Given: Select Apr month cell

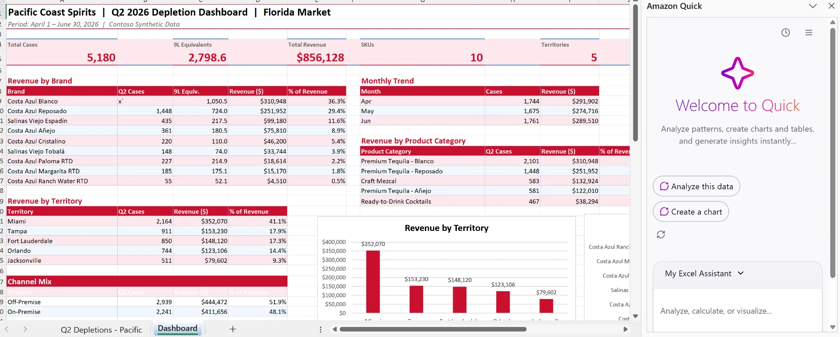Looking at the screenshot, I should click(x=423, y=101).
